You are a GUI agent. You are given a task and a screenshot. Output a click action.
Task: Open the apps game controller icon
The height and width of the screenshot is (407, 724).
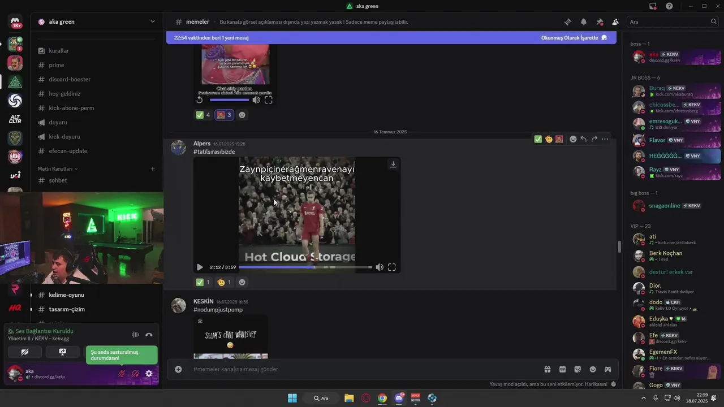[608, 369]
